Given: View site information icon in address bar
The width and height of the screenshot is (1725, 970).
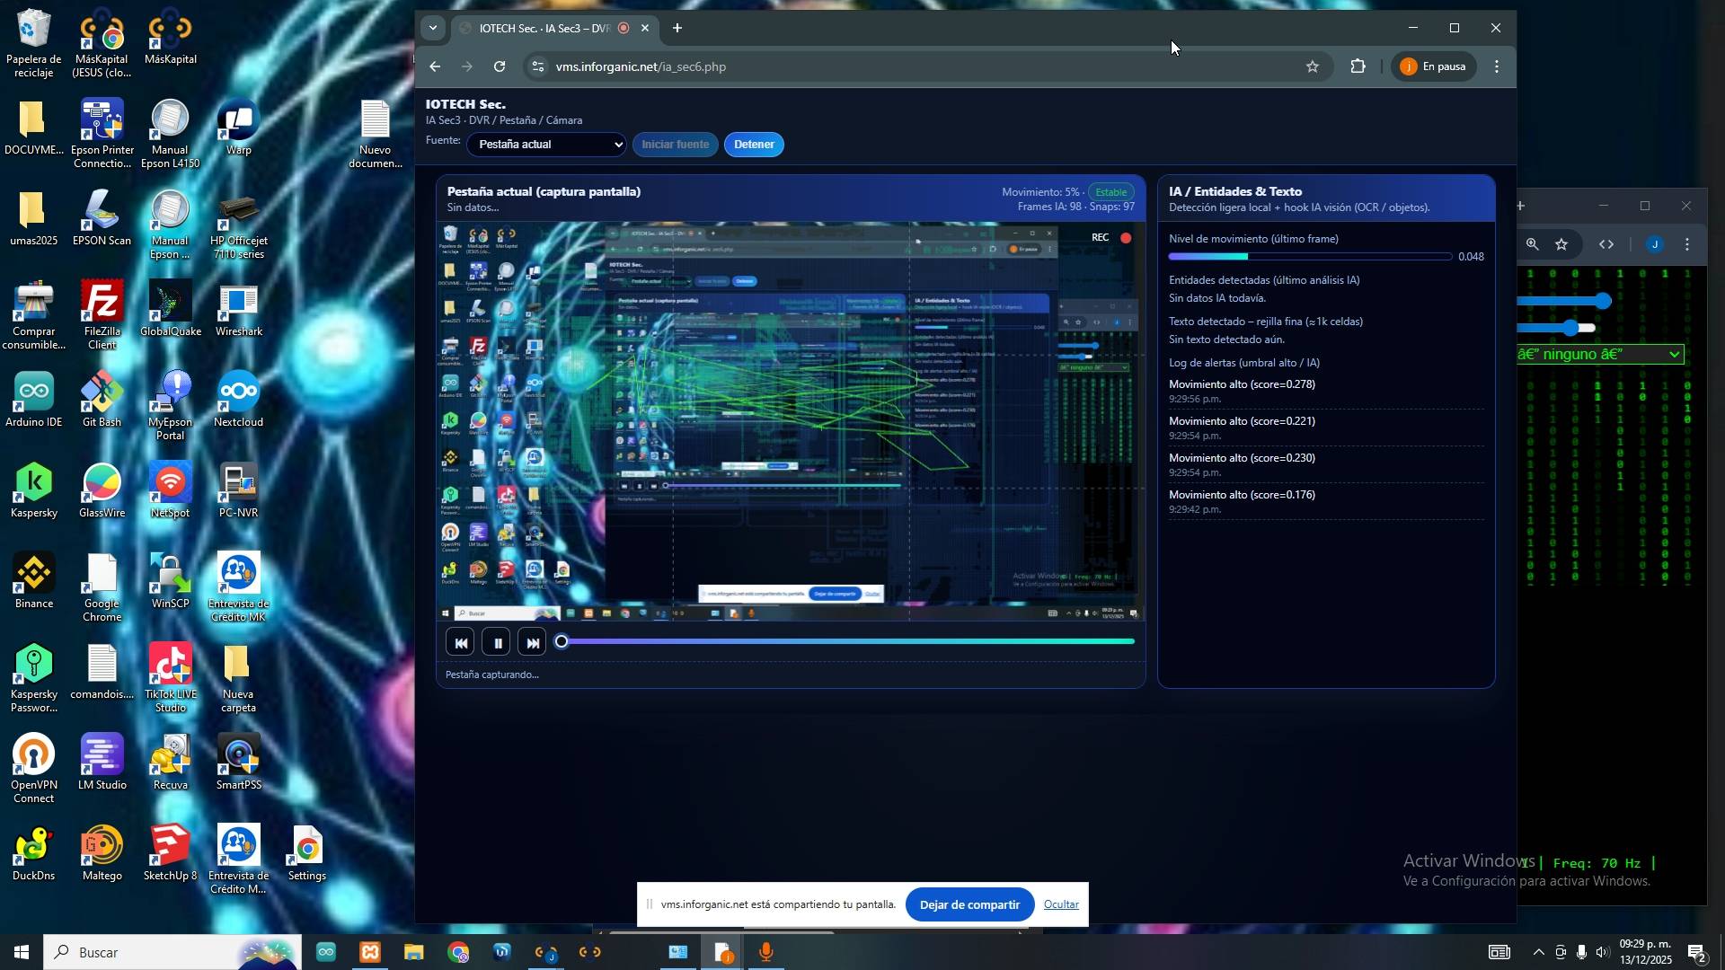Looking at the screenshot, I should point(537,66).
